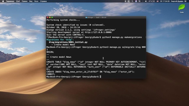Click the folder icon in terminal title bar
The image size is (189, 106).
coord(86,17)
